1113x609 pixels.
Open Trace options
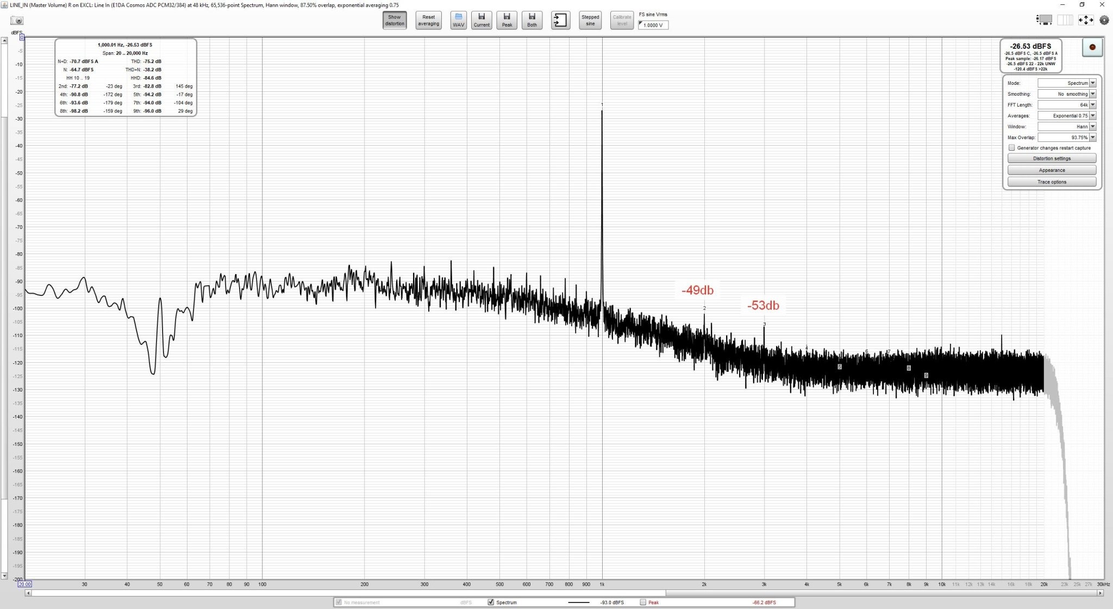point(1052,182)
